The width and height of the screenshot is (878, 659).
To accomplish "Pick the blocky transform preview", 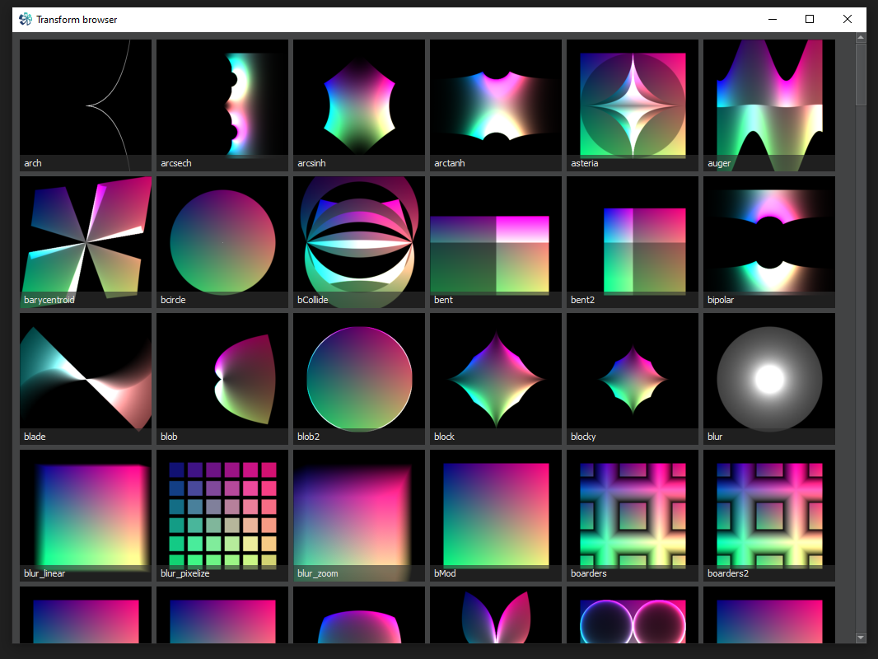I will pos(633,378).
